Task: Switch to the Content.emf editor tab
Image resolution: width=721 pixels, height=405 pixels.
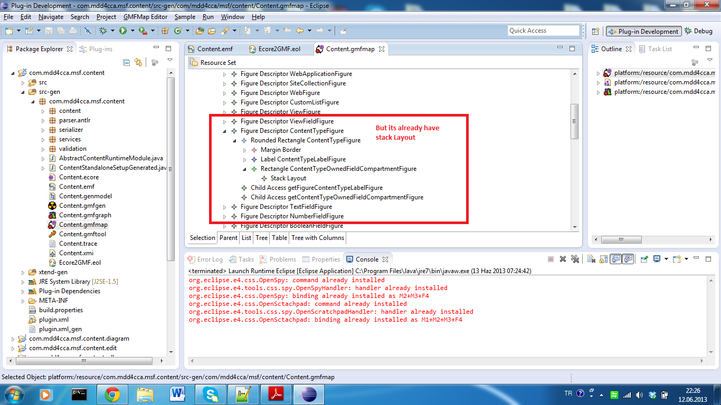Action: click(x=210, y=49)
